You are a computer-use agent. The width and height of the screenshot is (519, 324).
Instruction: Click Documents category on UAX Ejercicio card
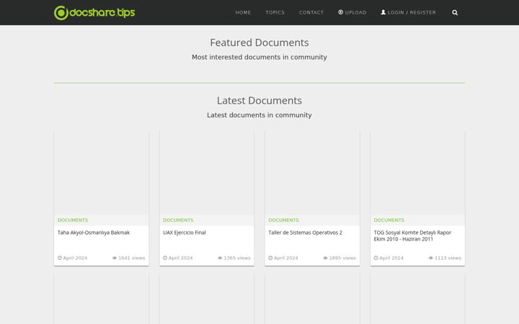click(178, 220)
